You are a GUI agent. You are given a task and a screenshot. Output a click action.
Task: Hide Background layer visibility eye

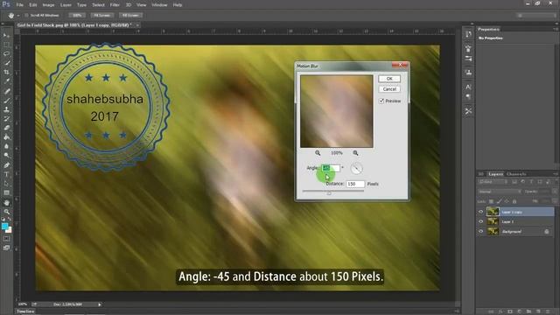click(480, 231)
